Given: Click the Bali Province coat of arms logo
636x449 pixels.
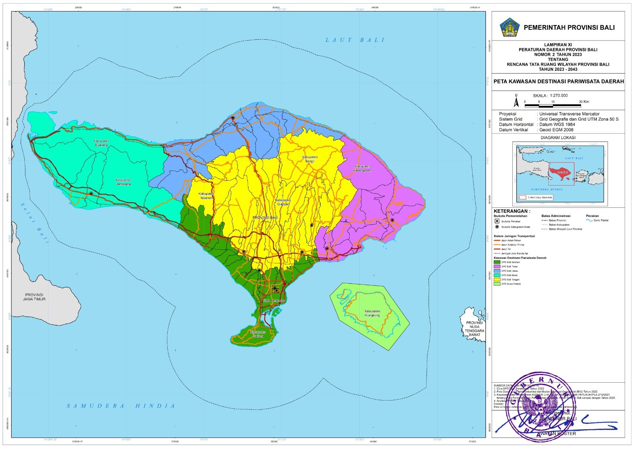Looking at the screenshot, I should [x=510, y=27].
